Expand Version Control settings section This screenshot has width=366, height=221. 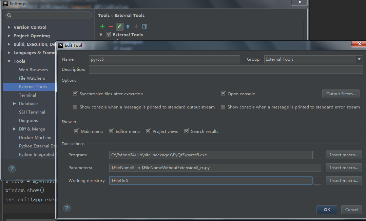tap(9, 27)
